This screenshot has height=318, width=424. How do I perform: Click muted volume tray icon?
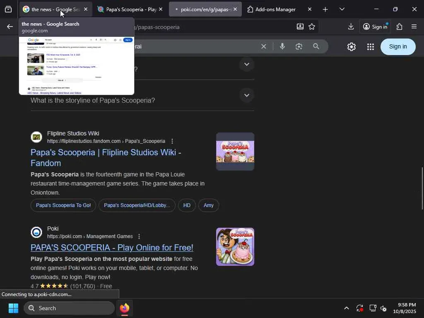click(383, 308)
